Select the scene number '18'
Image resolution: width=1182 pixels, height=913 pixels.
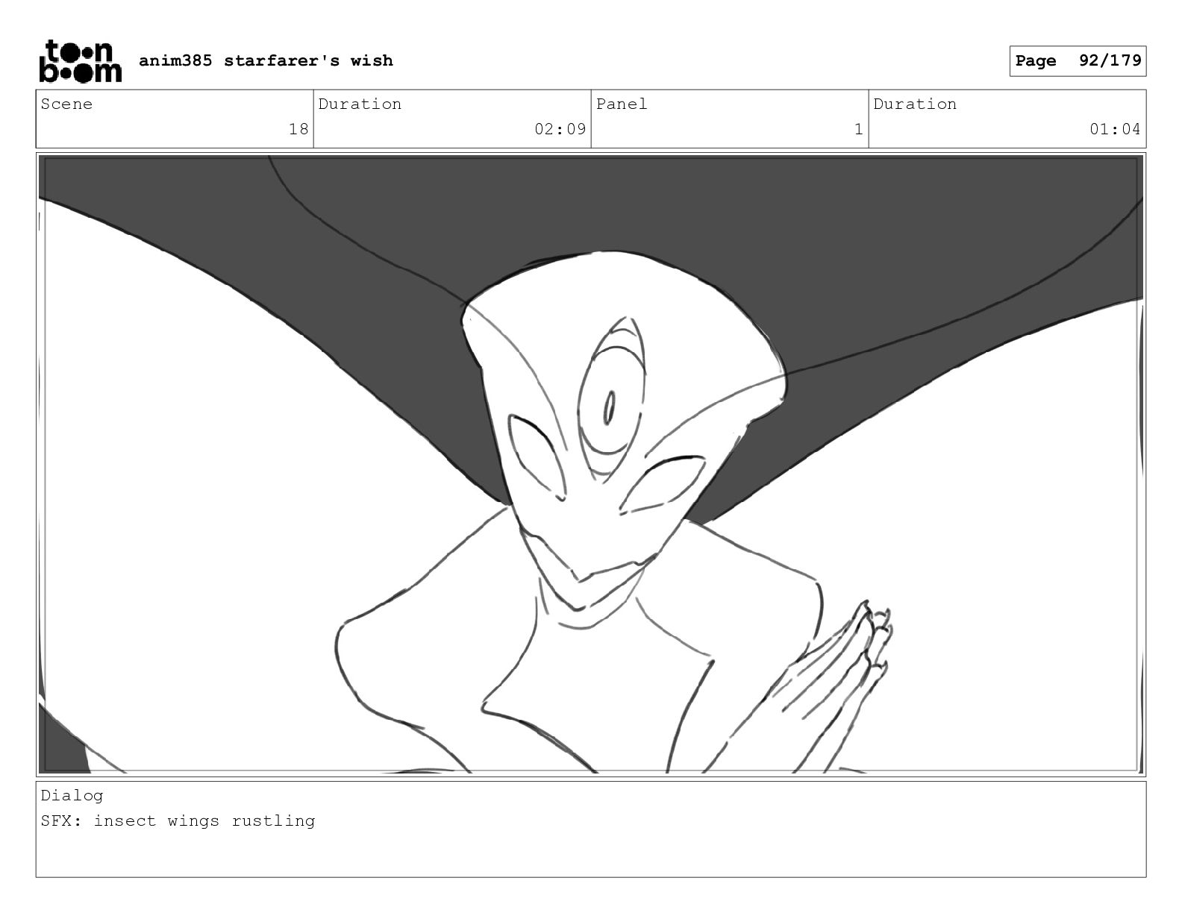point(298,129)
